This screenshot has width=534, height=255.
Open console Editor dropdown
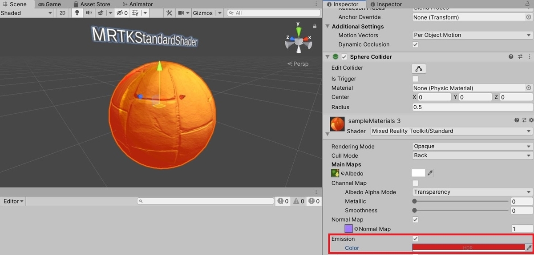[13, 201]
